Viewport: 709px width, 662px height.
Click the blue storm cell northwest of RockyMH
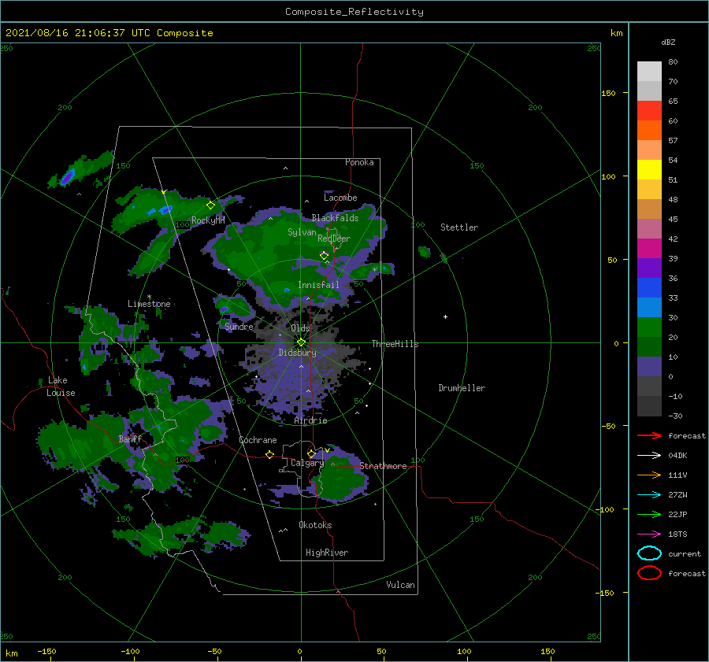coord(165,209)
